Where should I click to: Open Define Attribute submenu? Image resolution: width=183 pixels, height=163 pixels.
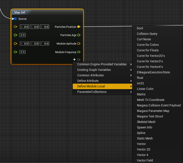tap(102, 81)
